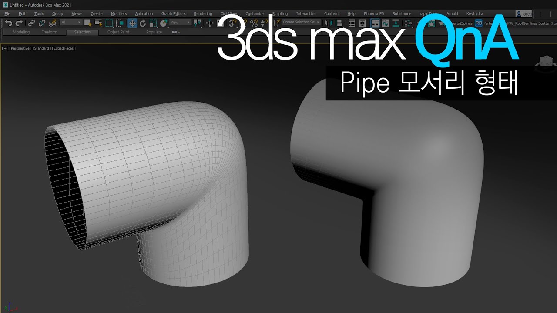Image resolution: width=557 pixels, height=313 pixels.
Task: Open the Substance menu
Action: pos(402,13)
